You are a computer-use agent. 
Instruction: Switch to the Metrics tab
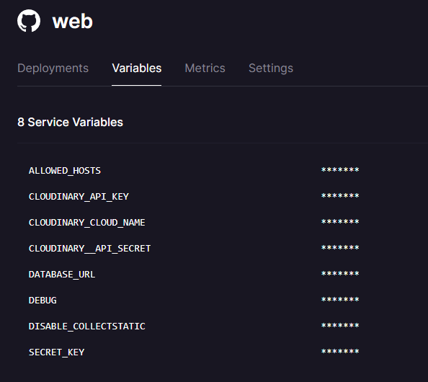tap(205, 68)
